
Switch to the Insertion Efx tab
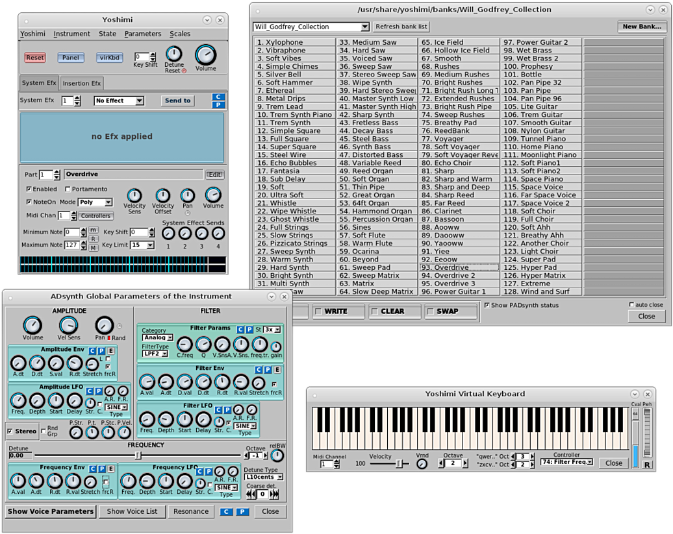click(x=82, y=83)
